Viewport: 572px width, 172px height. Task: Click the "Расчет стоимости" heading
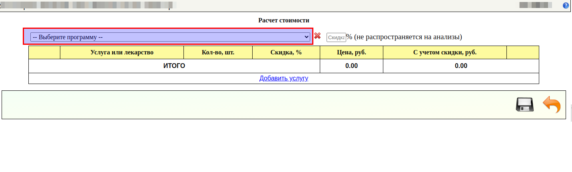click(x=284, y=20)
